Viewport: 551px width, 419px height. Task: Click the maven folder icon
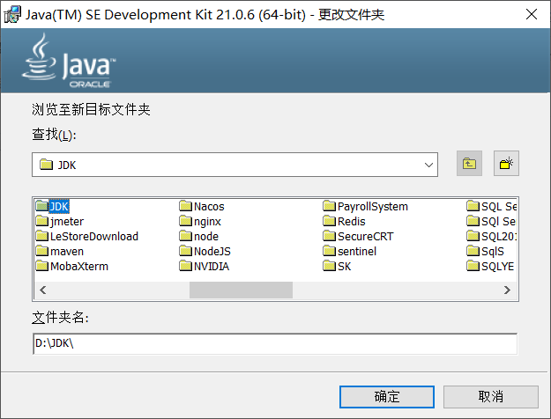[x=41, y=252]
